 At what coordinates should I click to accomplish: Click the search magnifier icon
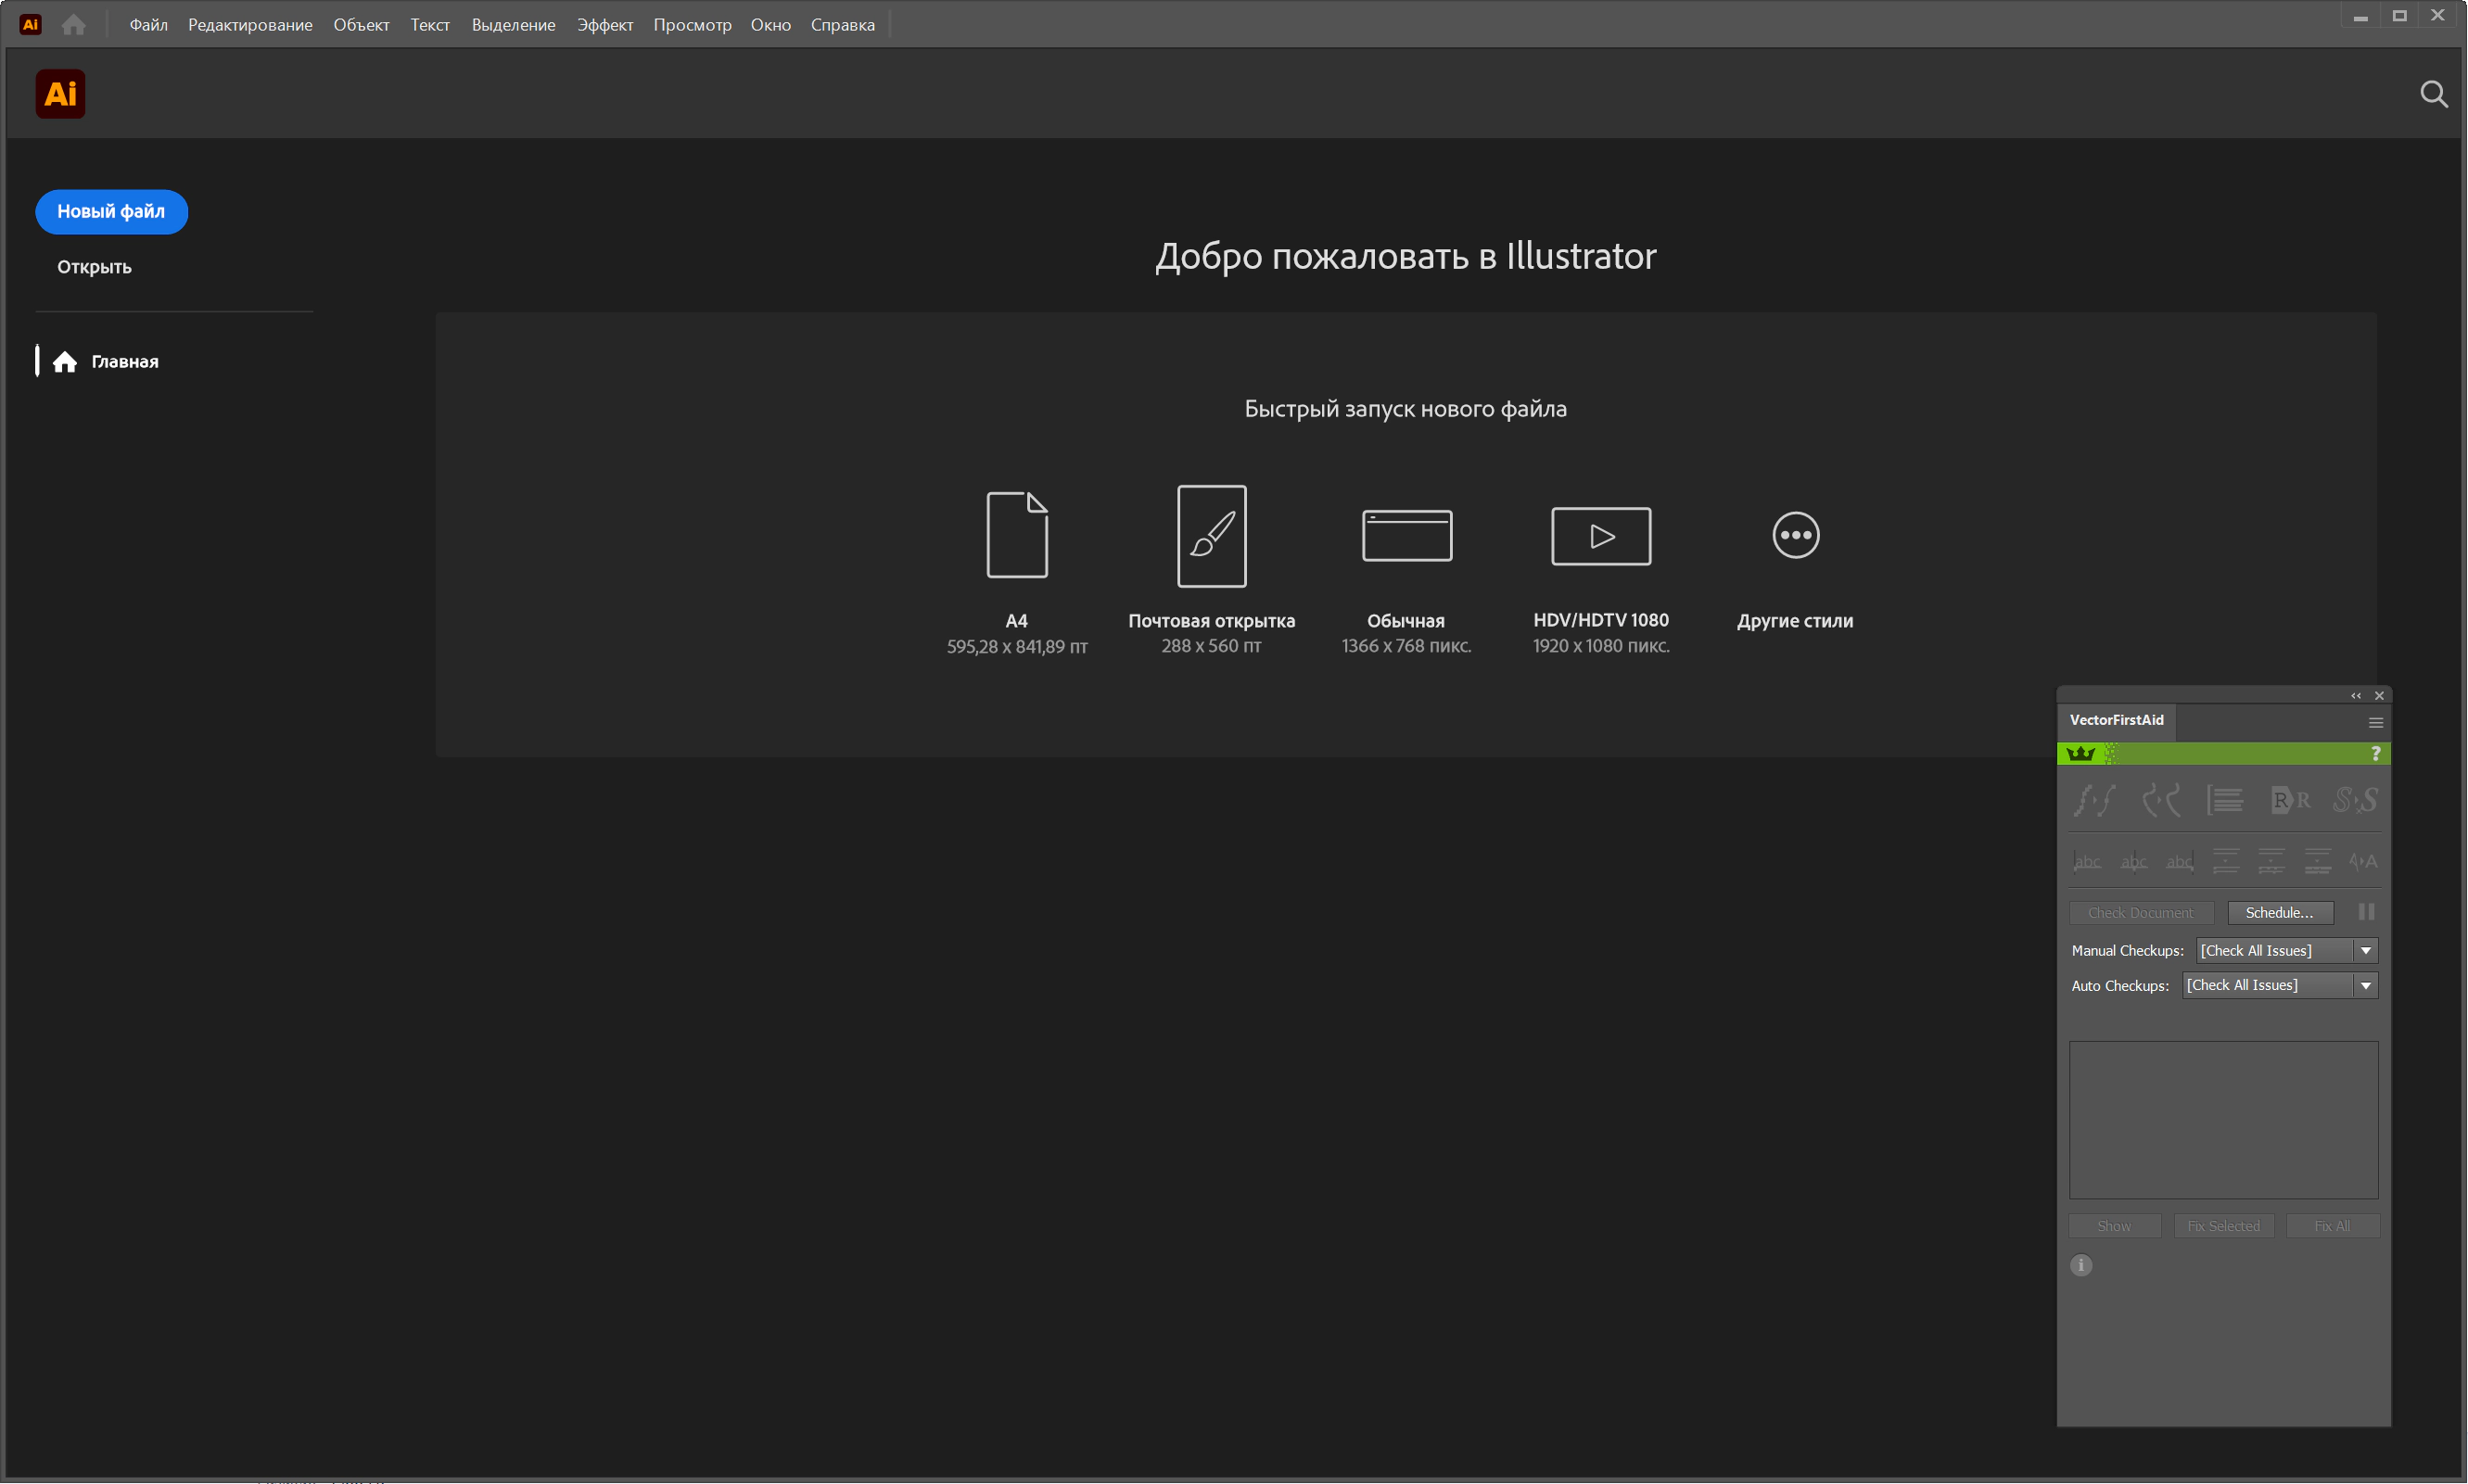(2433, 94)
